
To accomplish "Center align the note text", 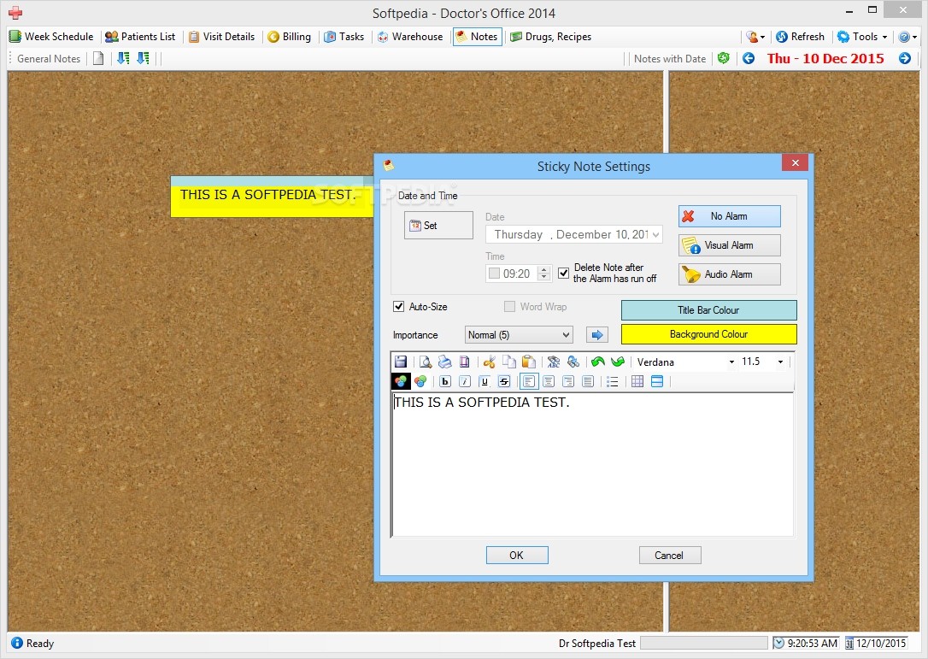I will tap(549, 381).
